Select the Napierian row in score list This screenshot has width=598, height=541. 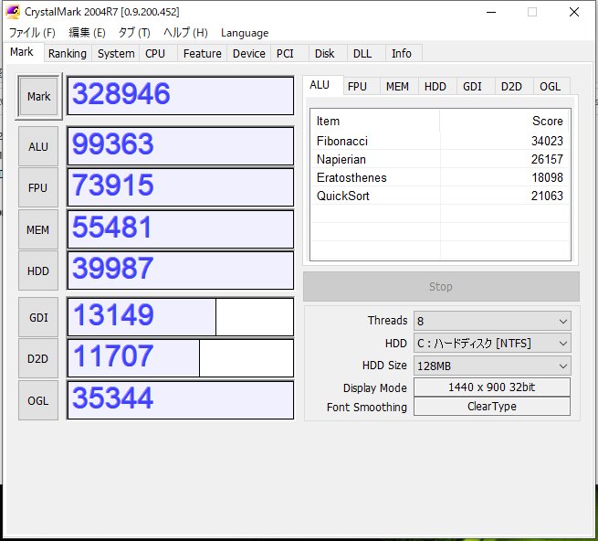(440, 159)
